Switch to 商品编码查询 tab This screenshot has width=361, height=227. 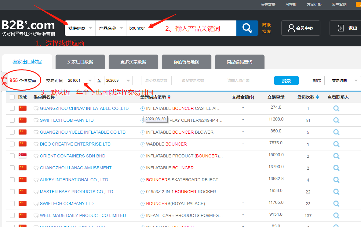240,62
